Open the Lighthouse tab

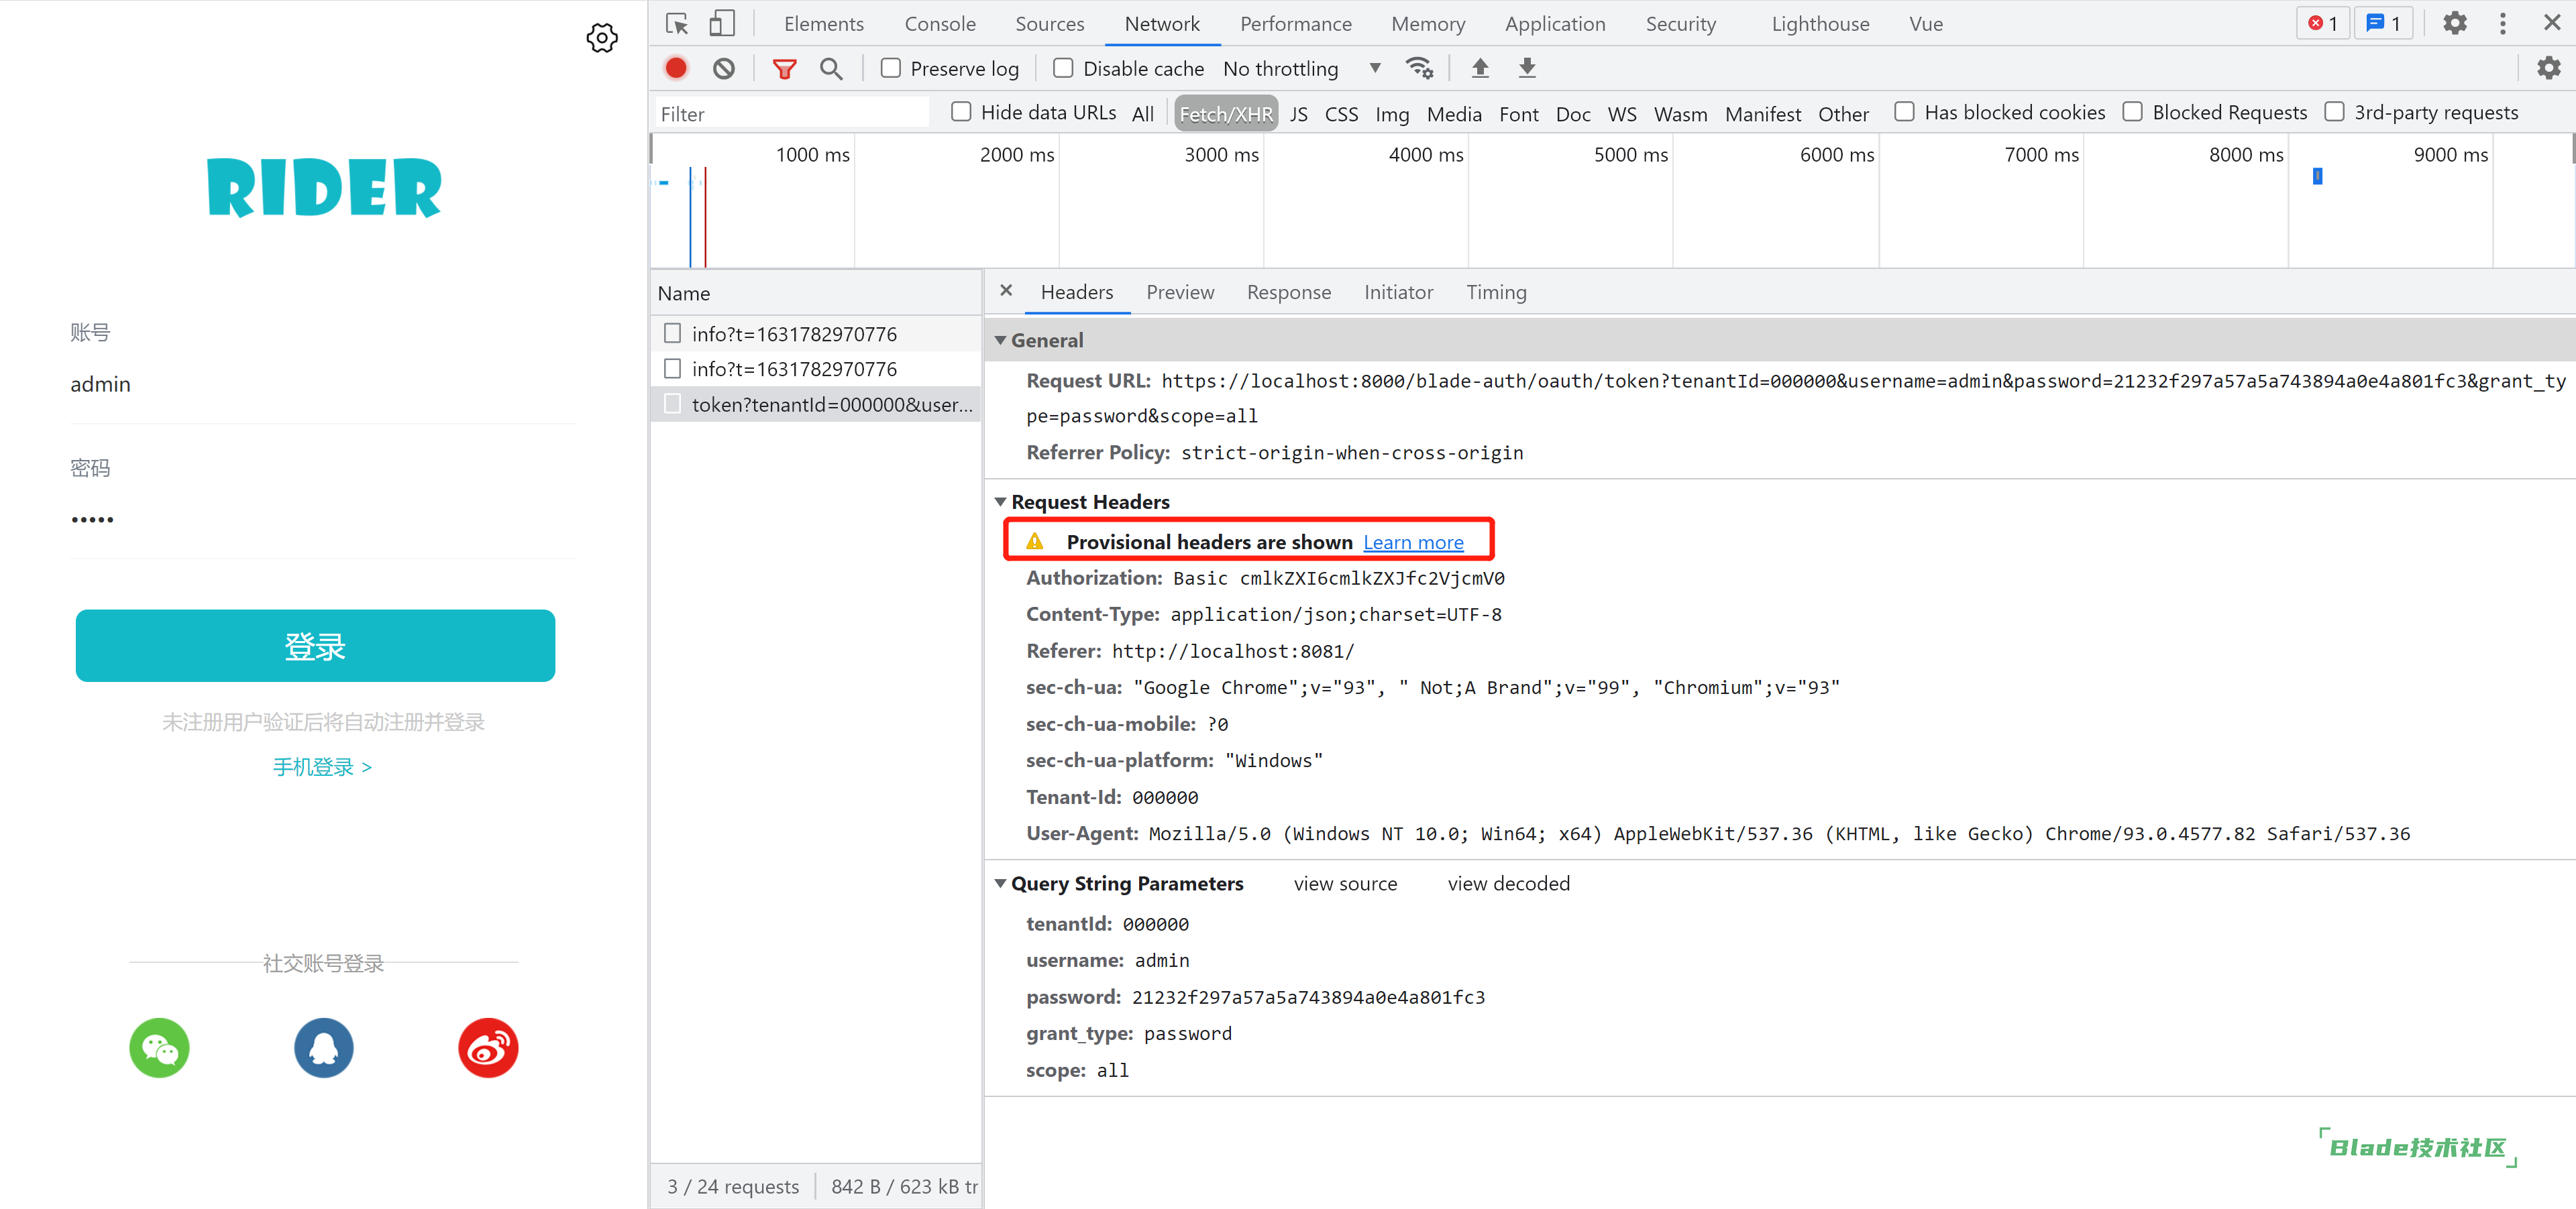pos(1820,24)
